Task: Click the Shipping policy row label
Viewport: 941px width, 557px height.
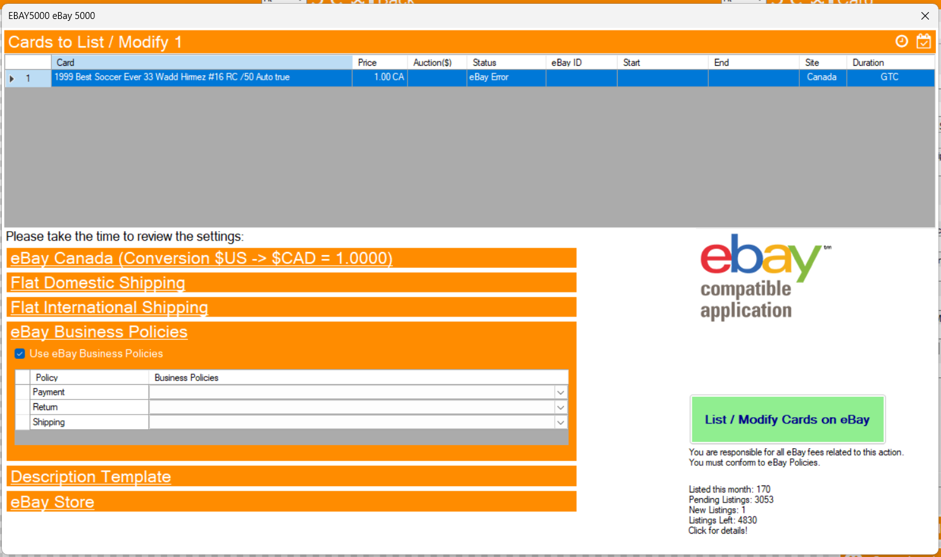Action: click(x=89, y=422)
